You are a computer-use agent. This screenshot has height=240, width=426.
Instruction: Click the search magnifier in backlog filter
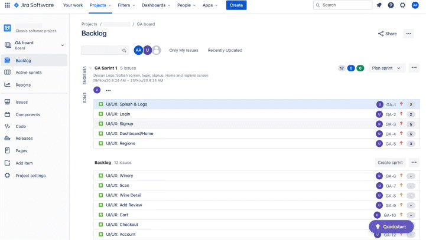(124, 51)
